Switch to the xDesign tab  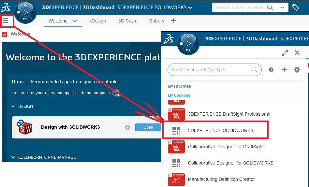coord(97,21)
